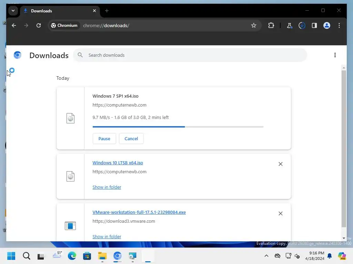Open Task View on the taskbar
353x264 pixels.
click(x=41, y=256)
